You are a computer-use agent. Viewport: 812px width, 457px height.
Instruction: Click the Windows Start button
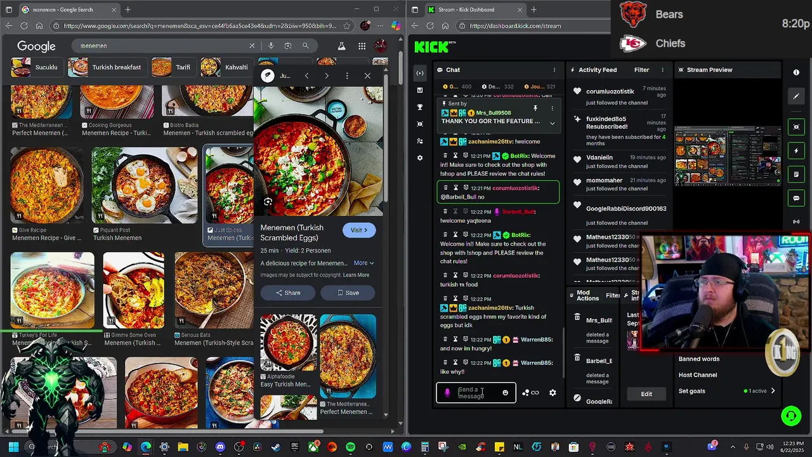click(13, 447)
